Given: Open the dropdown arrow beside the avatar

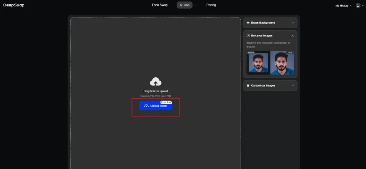Looking at the screenshot, I should point(363,6).
